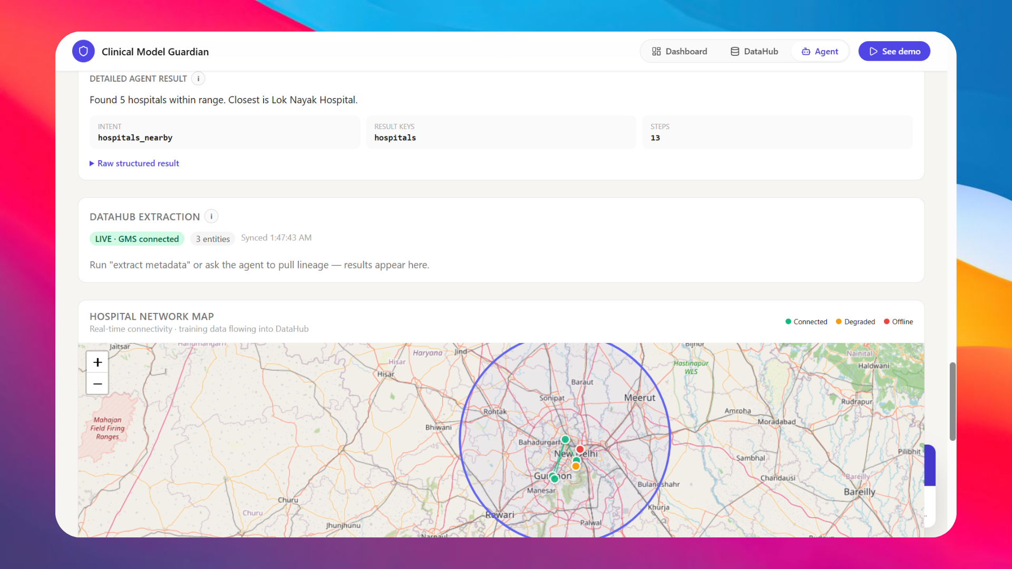This screenshot has width=1012, height=569.
Task: Open the Dashboard tab
Action: tap(679, 51)
